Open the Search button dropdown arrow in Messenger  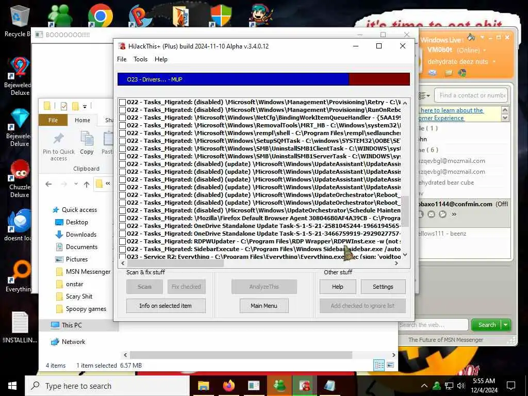(x=505, y=325)
